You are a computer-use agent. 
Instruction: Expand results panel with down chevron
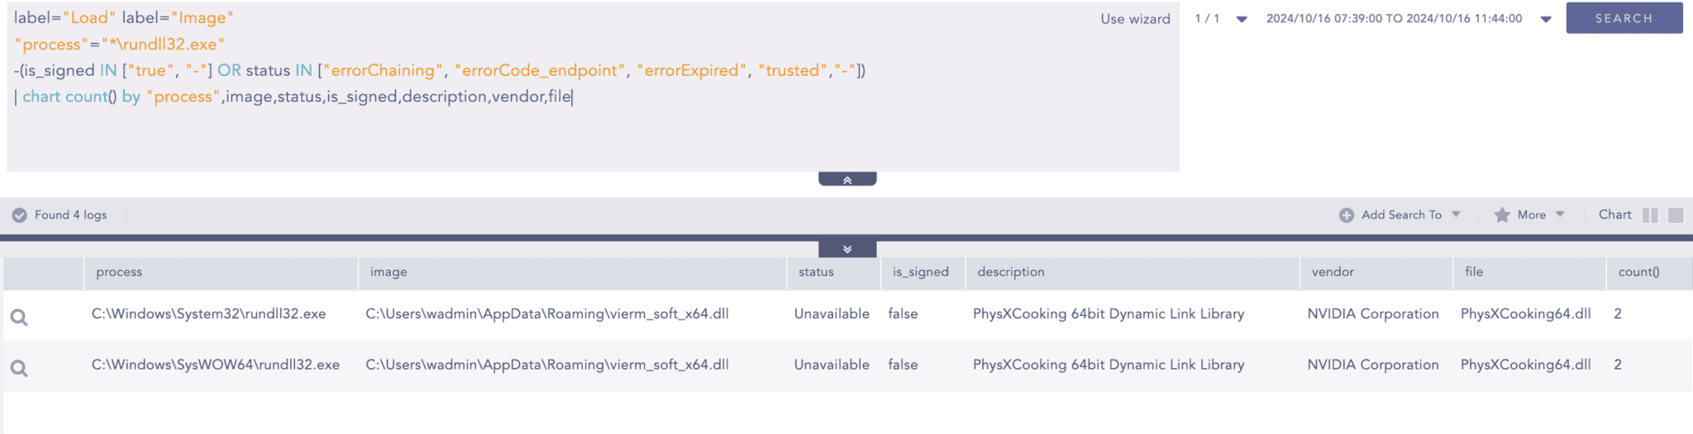847,249
